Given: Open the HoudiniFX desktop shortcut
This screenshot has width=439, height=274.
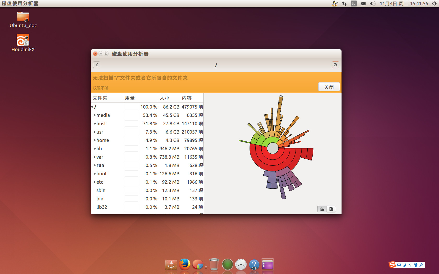Looking at the screenshot, I should point(23,43).
